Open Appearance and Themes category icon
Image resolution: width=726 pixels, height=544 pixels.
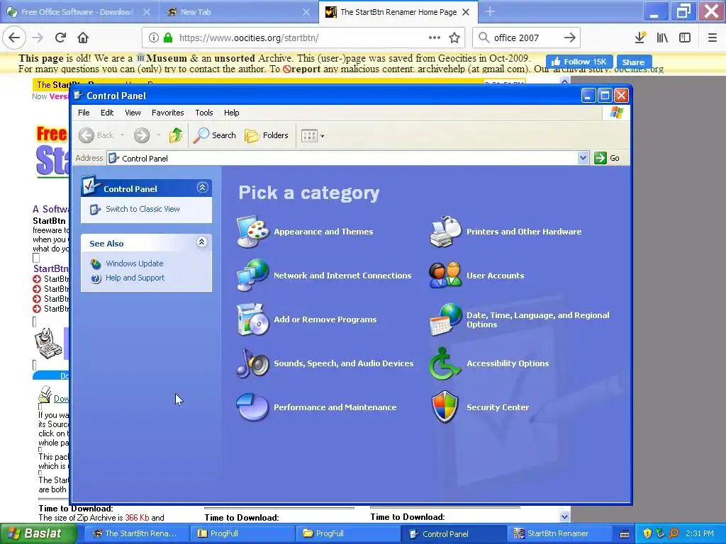[x=253, y=232]
